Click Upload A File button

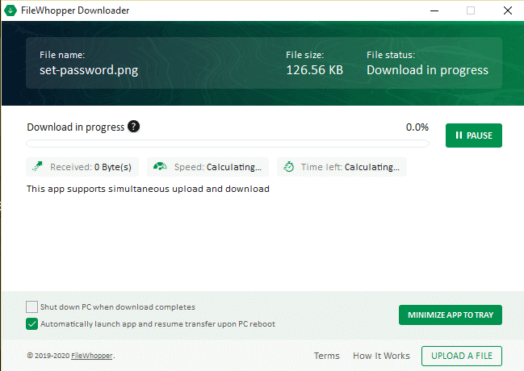[462, 356]
